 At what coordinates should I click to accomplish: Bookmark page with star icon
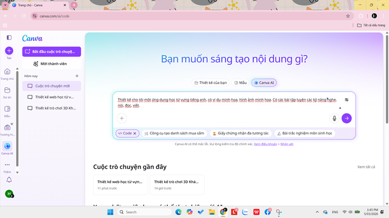pyautogui.click(x=348, y=16)
